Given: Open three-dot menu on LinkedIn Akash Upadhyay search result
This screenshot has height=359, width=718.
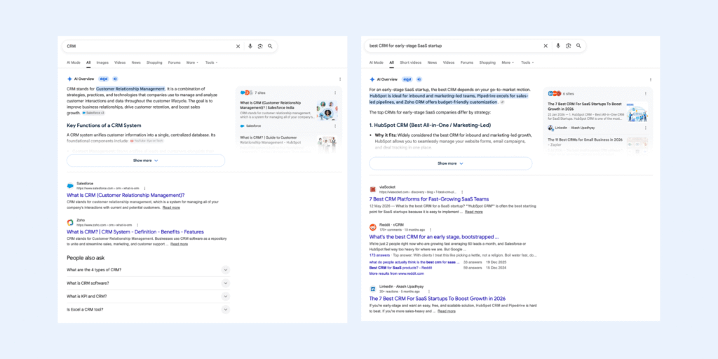Looking at the screenshot, I should pos(428,291).
